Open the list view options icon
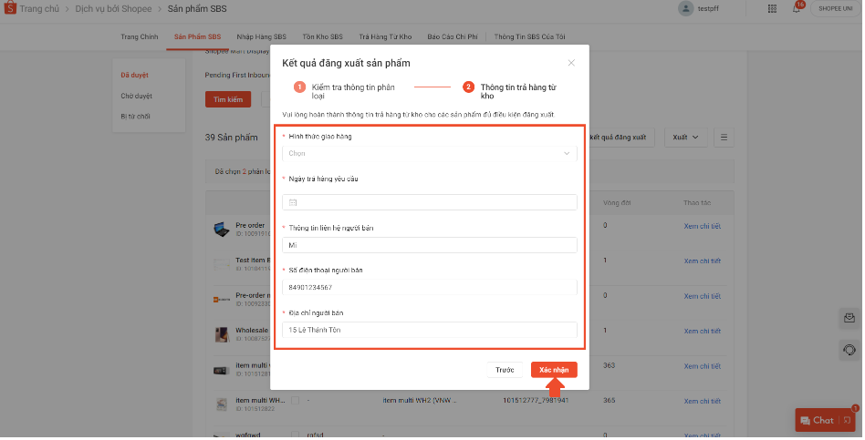The image size is (865, 440). pyautogui.click(x=724, y=138)
